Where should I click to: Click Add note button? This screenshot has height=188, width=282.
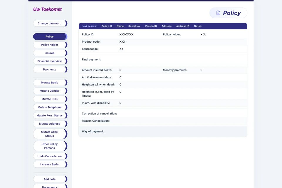[x=50, y=179]
